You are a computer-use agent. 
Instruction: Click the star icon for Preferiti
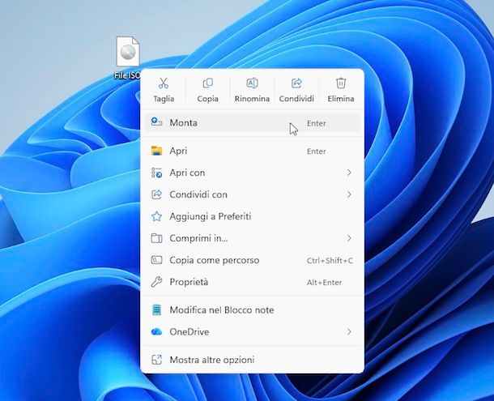tap(156, 216)
